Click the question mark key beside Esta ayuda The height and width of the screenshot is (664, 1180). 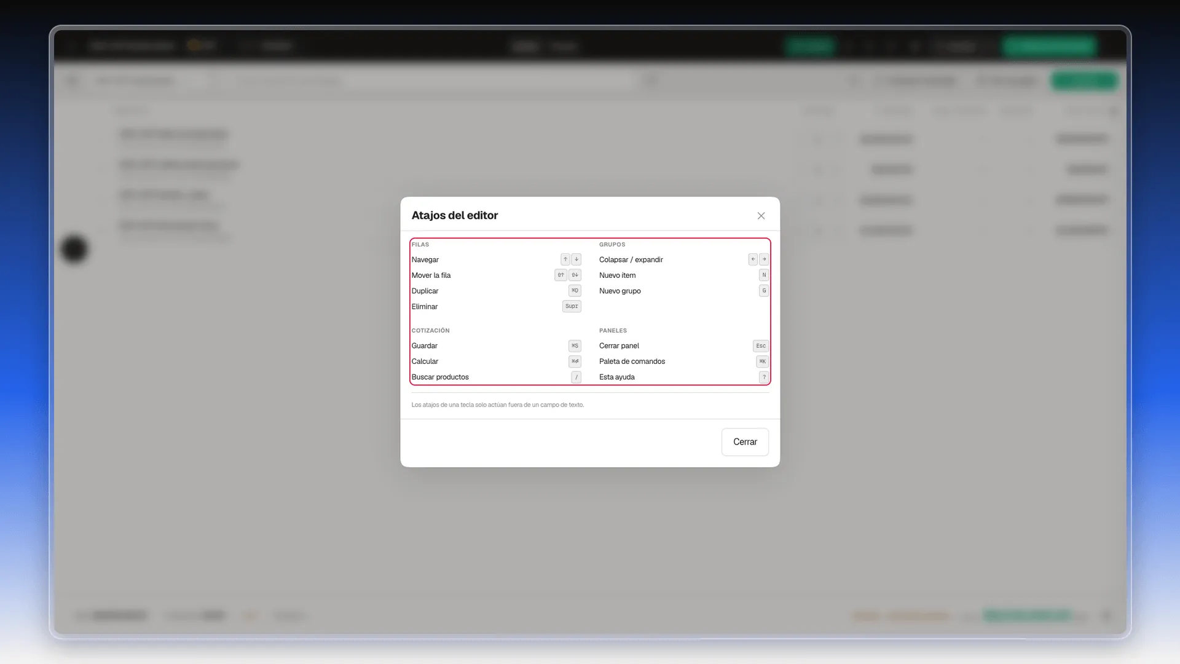(x=764, y=377)
